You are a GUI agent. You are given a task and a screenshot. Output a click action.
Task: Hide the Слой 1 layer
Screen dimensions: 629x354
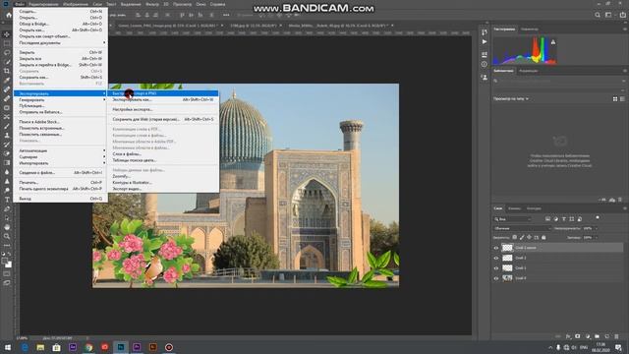coord(496,268)
